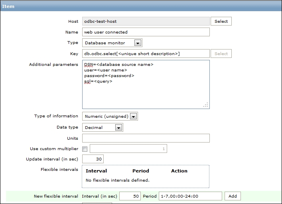Viewport: 282px width, 204px height.
Task: Expand the Type of information dropdown
Action: click(110, 116)
